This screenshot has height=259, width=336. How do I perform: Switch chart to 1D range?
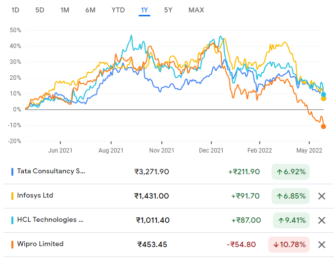pyautogui.click(x=15, y=10)
